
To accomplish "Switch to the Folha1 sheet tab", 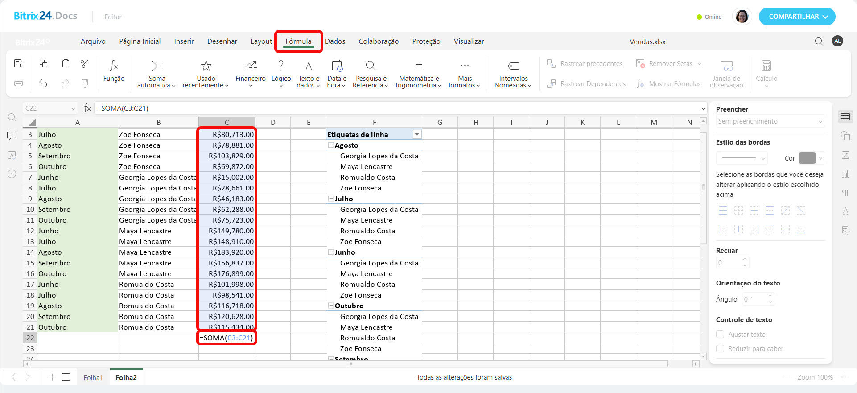I will (x=93, y=377).
